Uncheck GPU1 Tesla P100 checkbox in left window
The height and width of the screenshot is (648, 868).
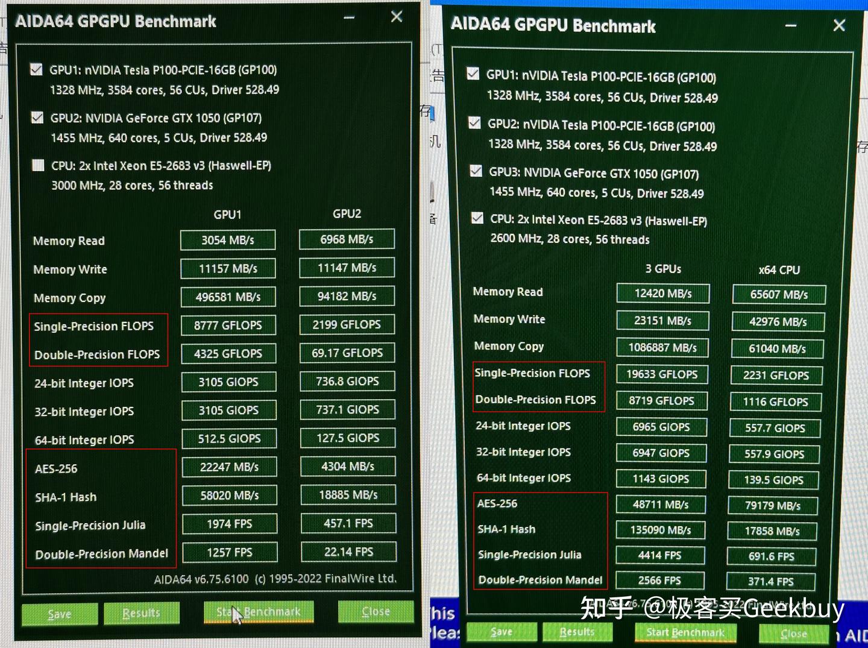point(36,69)
